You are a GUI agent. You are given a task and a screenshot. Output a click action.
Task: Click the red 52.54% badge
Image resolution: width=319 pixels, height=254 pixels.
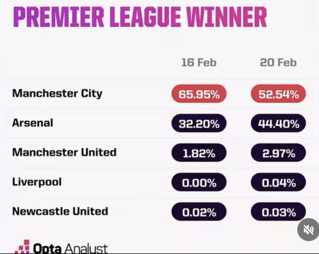pos(278,94)
